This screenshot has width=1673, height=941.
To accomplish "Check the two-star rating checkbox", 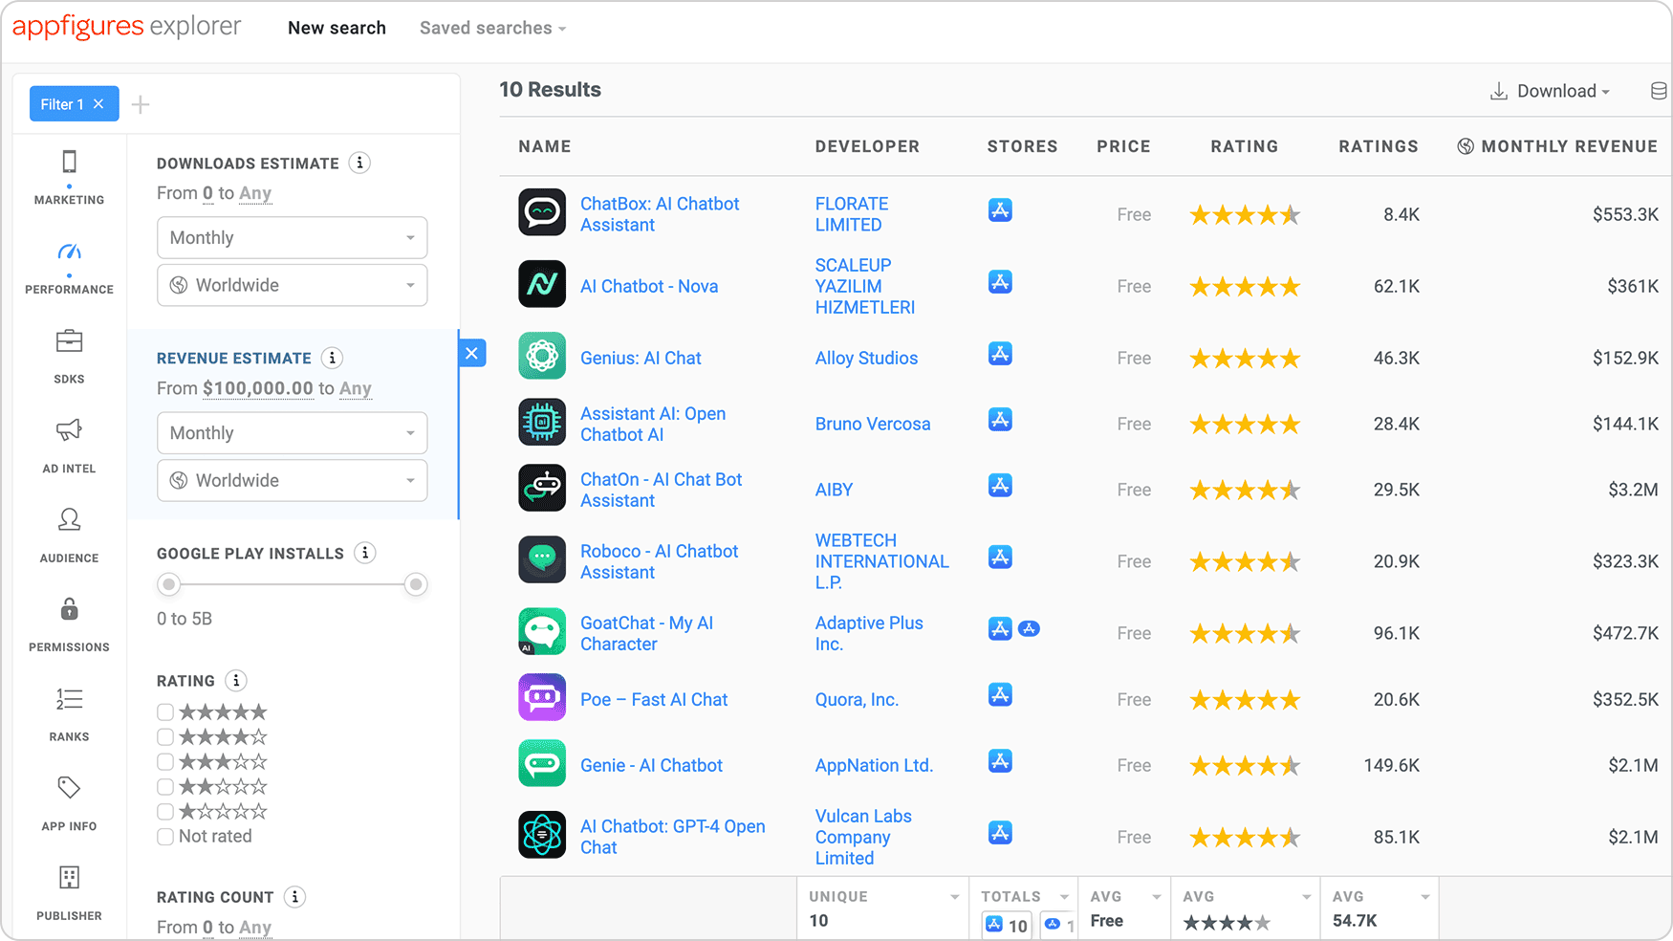I will click(x=165, y=786).
